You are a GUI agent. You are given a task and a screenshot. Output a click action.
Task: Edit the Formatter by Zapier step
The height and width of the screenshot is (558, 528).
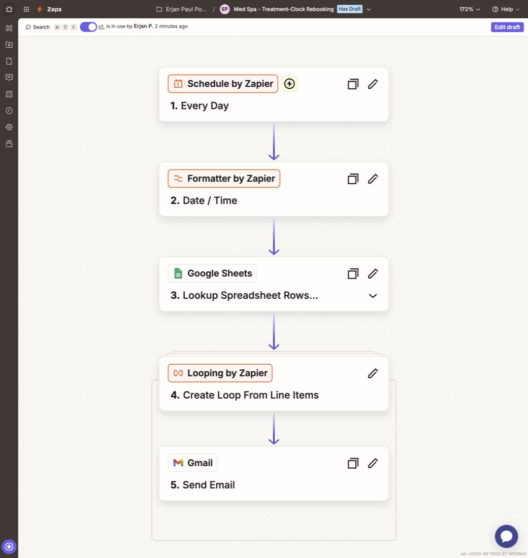(373, 179)
